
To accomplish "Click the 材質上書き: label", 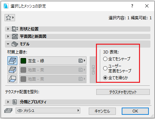I will point(17,52).
